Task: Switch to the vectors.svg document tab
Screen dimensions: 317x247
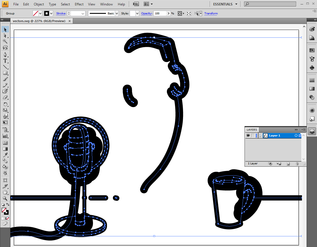Action: [x=39, y=21]
